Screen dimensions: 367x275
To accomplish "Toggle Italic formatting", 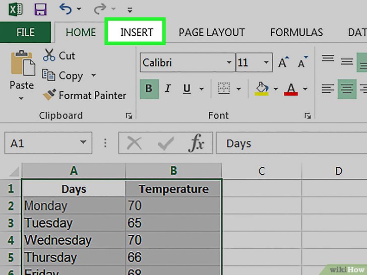I will 168,89.
